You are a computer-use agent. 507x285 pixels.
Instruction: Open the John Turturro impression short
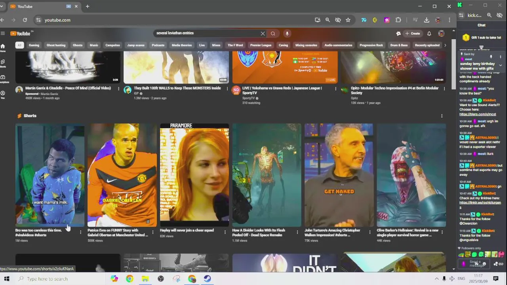point(339,175)
